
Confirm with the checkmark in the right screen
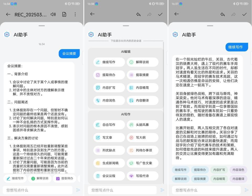tap(244, 14)
